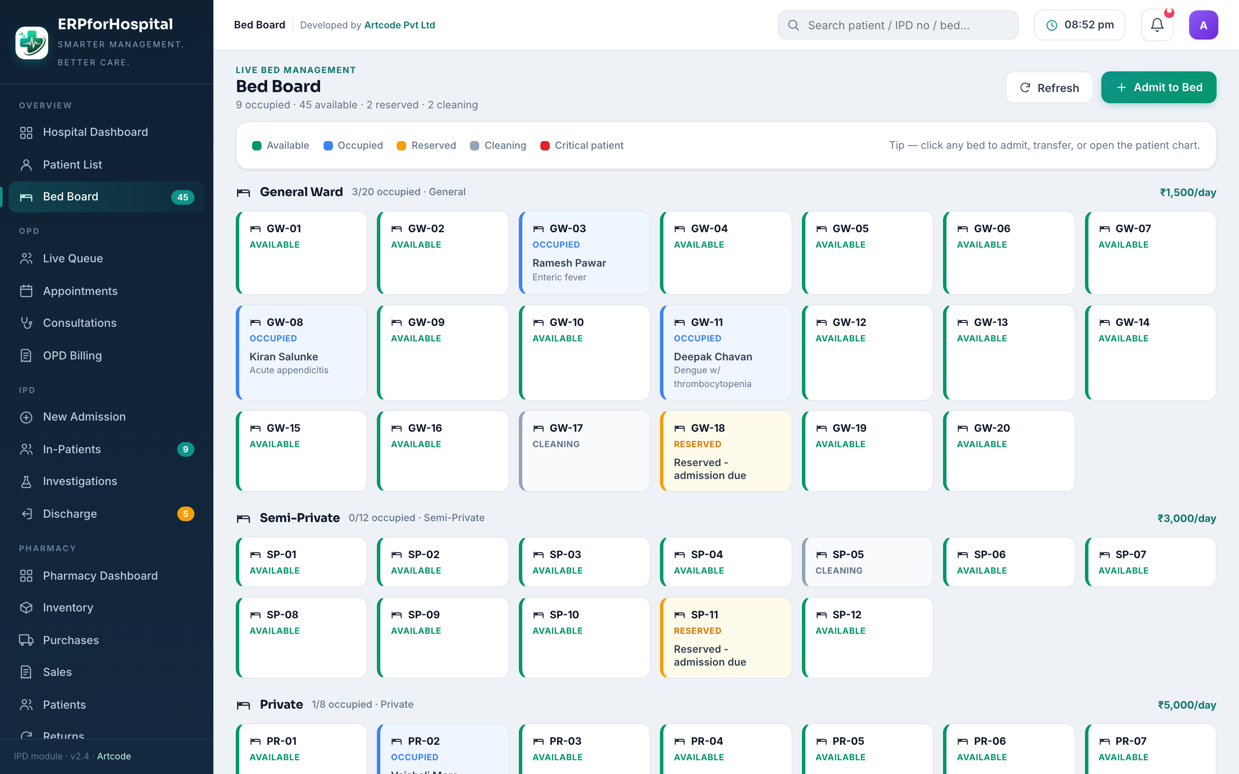Viewport: 1239px width, 774px height.
Task: Select available bed GW-01
Action: click(x=301, y=253)
